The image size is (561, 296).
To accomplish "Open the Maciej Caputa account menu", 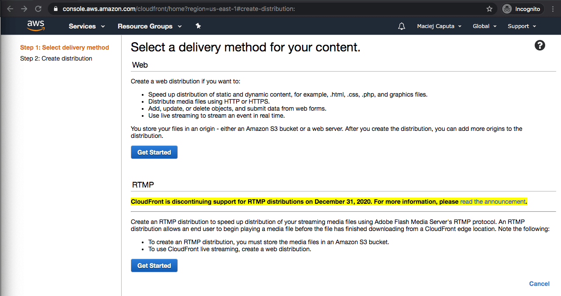I will pyautogui.click(x=439, y=26).
